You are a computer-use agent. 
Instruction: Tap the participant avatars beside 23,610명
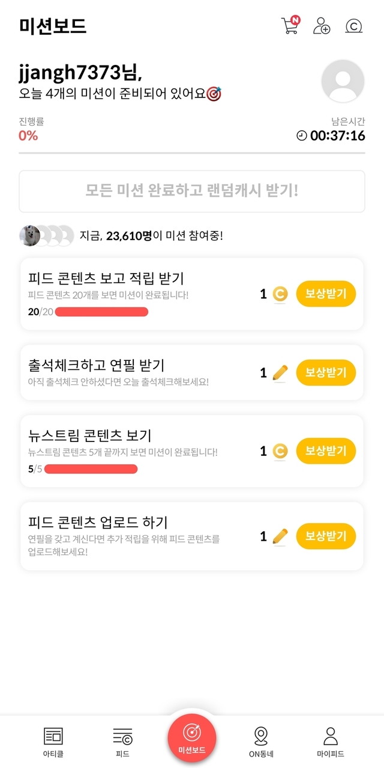point(47,236)
